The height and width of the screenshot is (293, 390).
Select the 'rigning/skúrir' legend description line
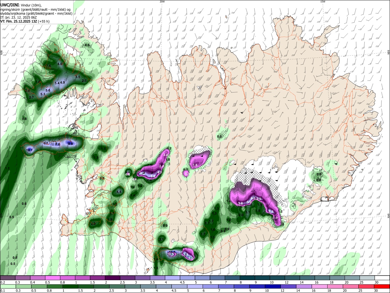click(35, 9)
